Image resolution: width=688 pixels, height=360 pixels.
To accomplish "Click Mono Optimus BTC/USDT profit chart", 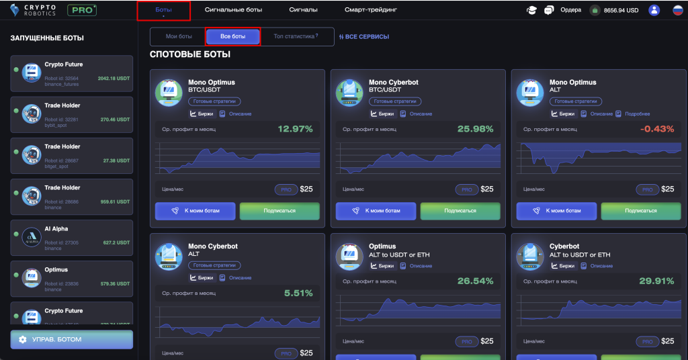I will (237, 158).
